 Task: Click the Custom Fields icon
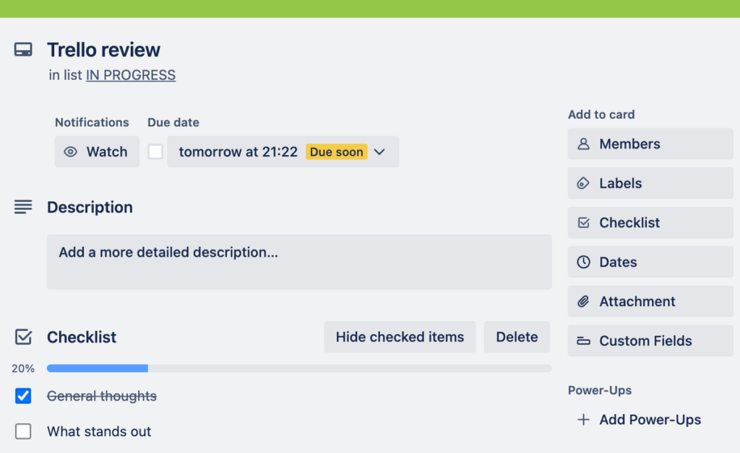pyautogui.click(x=583, y=340)
